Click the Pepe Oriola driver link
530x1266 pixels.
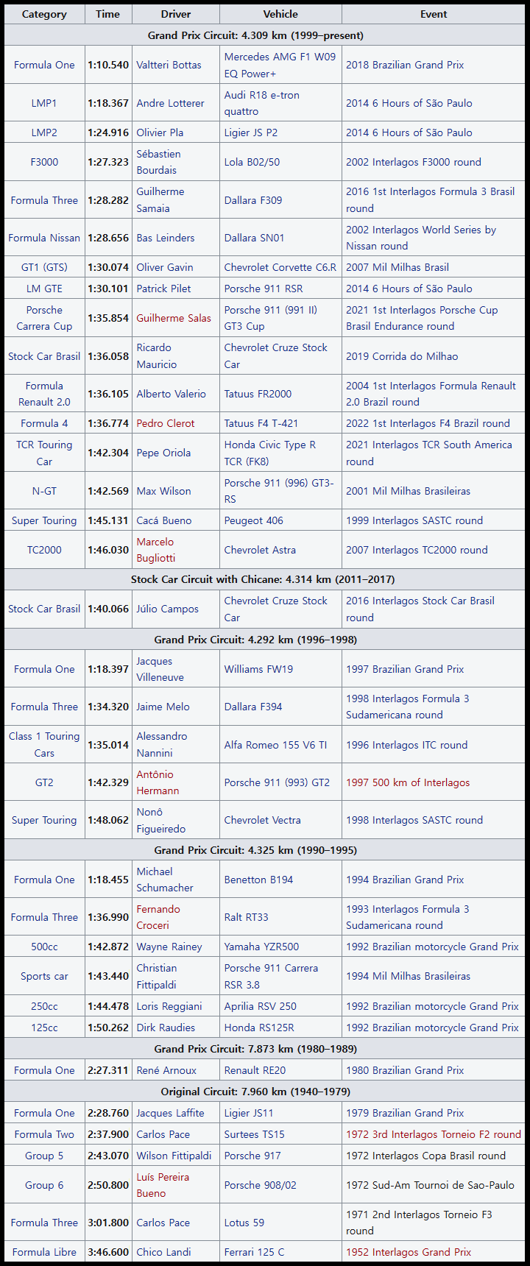163,453
